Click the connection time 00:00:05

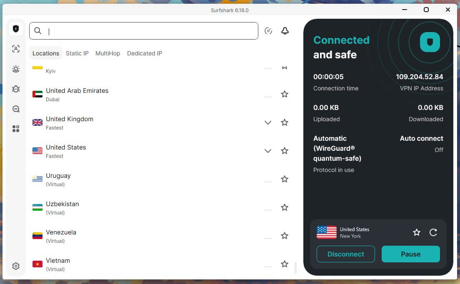click(x=328, y=77)
